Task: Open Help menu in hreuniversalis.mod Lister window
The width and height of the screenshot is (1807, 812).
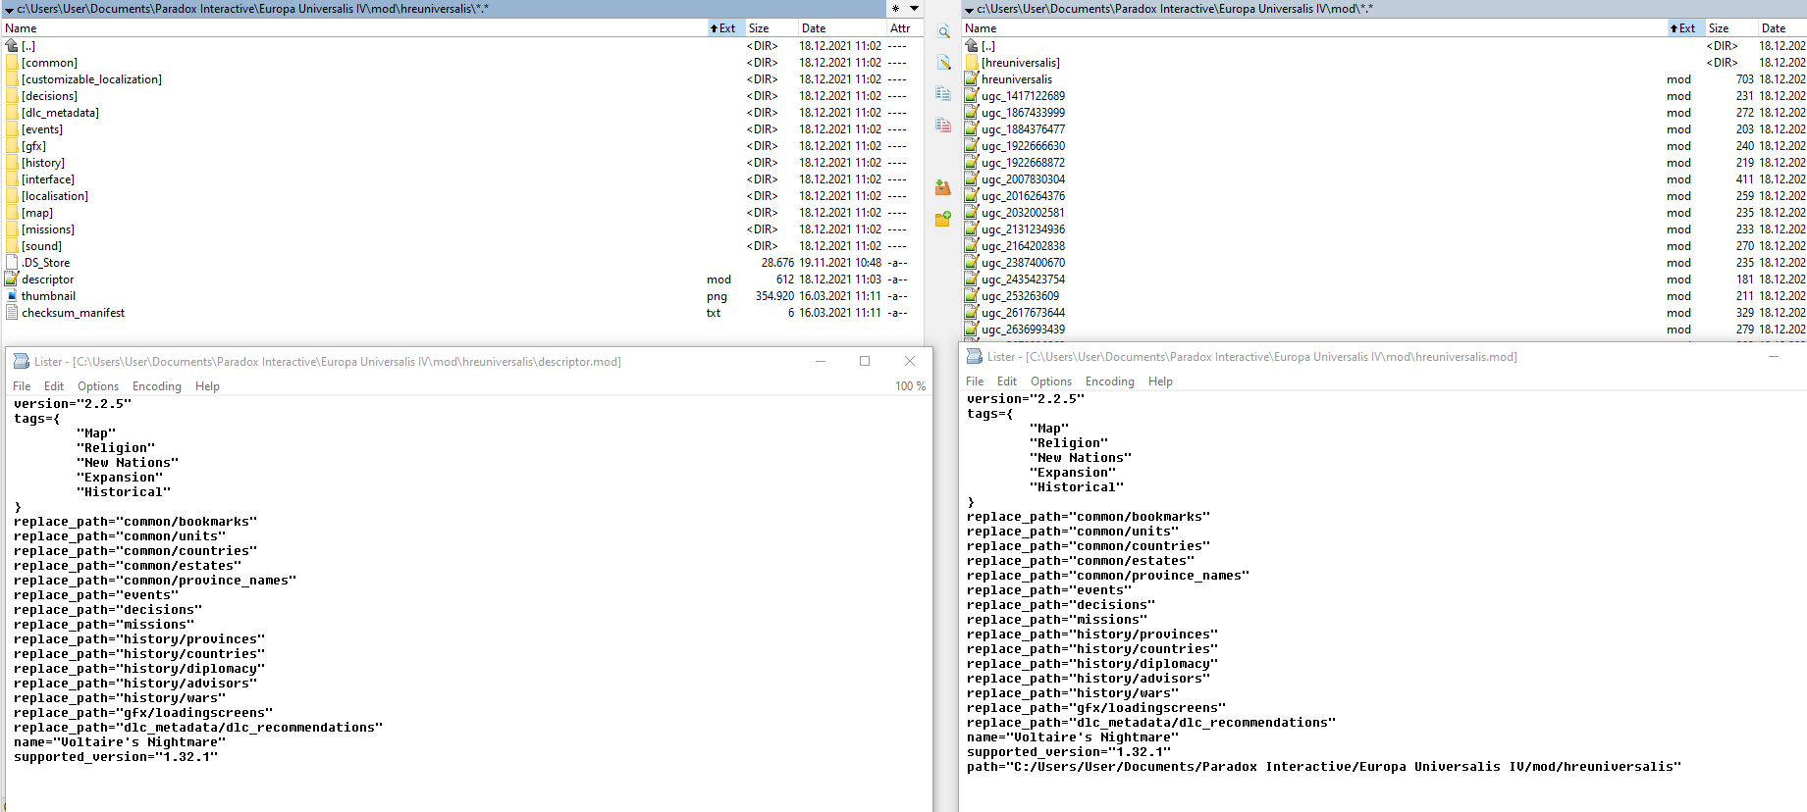Action: tap(1160, 381)
